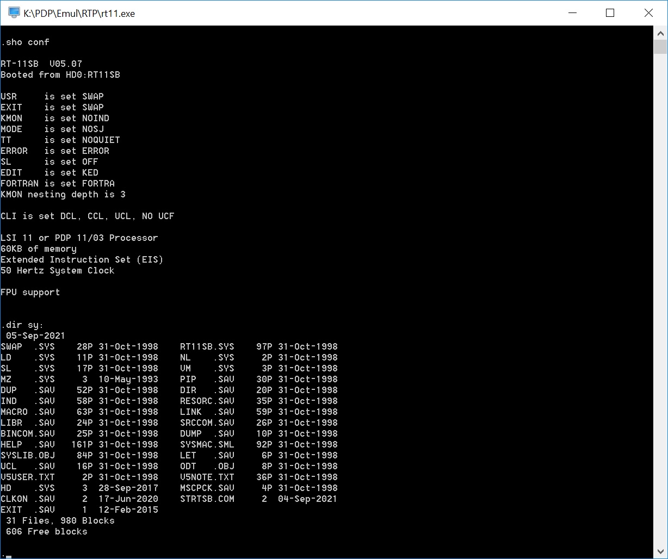Screen dimensions: 668x559
Task: Click the title bar path K:\PDP\Emul\RTP\rt11.exe
Action: coord(79,14)
